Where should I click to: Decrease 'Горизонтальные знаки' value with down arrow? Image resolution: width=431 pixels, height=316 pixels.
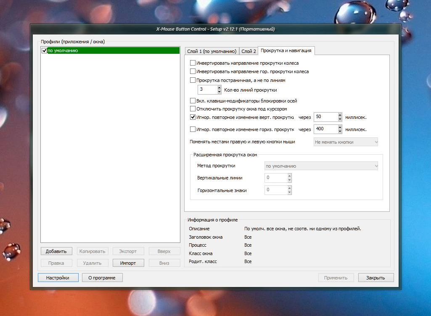point(289,192)
